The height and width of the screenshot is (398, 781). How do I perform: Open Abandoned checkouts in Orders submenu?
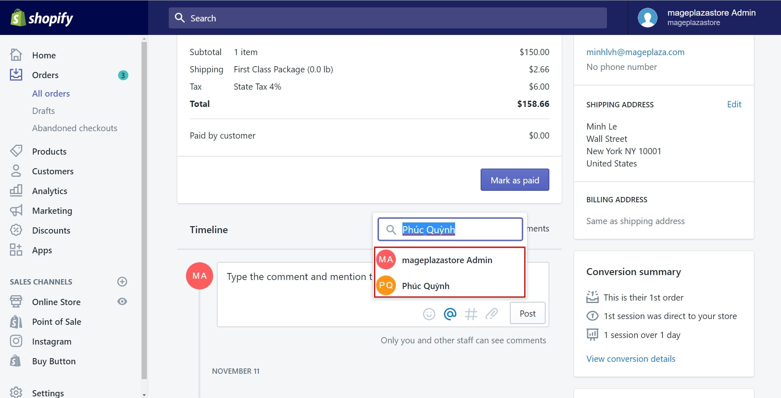[x=74, y=128]
